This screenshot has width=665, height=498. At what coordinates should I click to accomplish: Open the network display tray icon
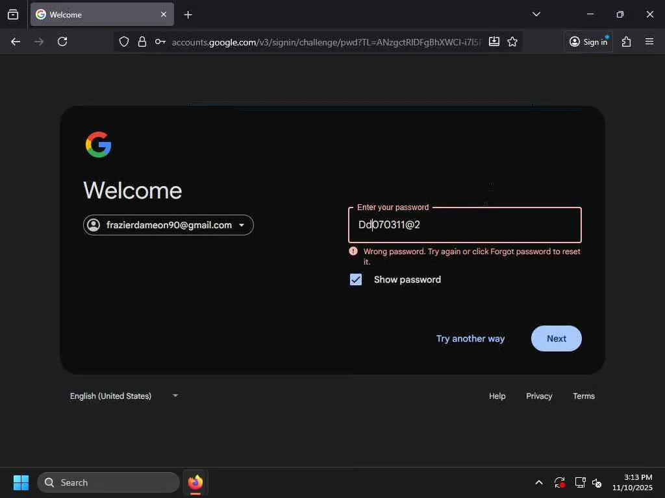pyautogui.click(x=580, y=482)
